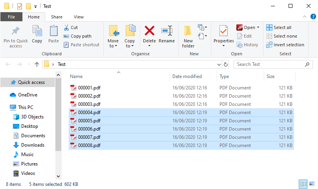Open Properties of selected files
The image size is (318, 189).
coord(224,34)
